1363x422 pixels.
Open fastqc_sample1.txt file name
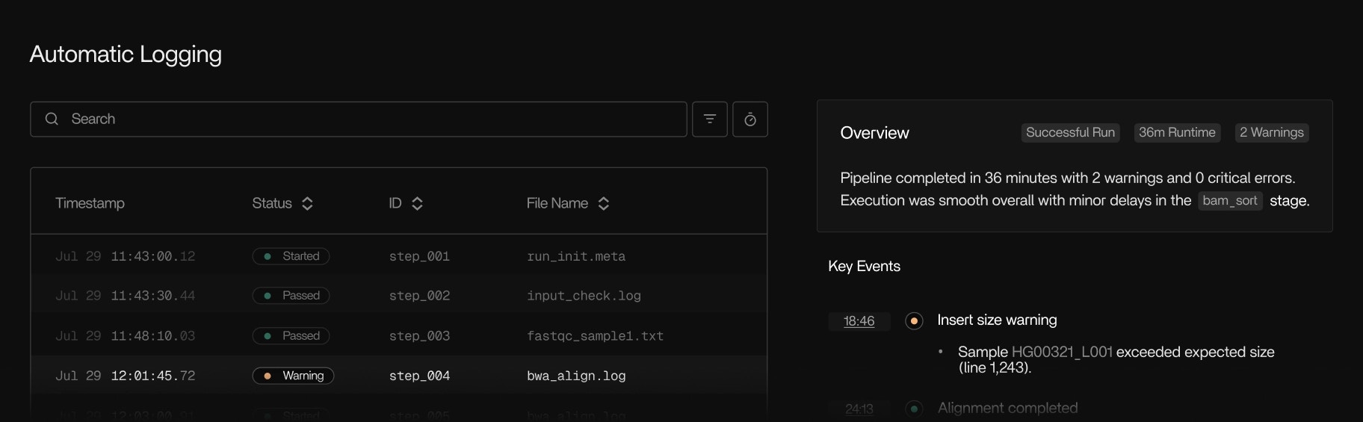(595, 336)
